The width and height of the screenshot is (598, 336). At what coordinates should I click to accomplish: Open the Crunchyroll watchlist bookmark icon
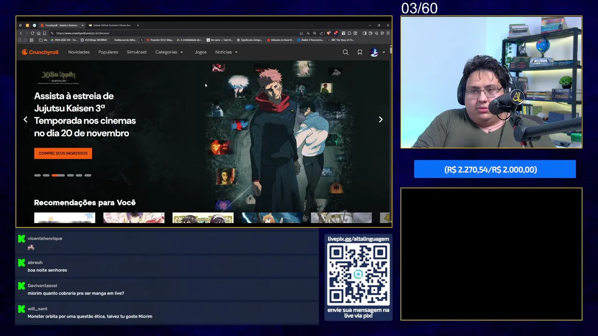tap(360, 52)
